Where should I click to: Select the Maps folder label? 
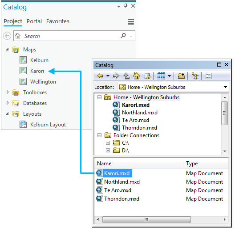[29, 49]
